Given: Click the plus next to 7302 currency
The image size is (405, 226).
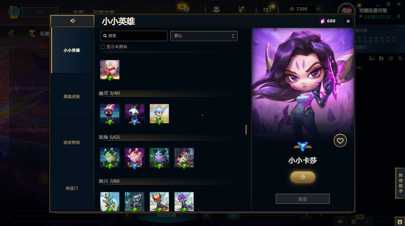Looking at the screenshot, I should click(x=318, y=9).
